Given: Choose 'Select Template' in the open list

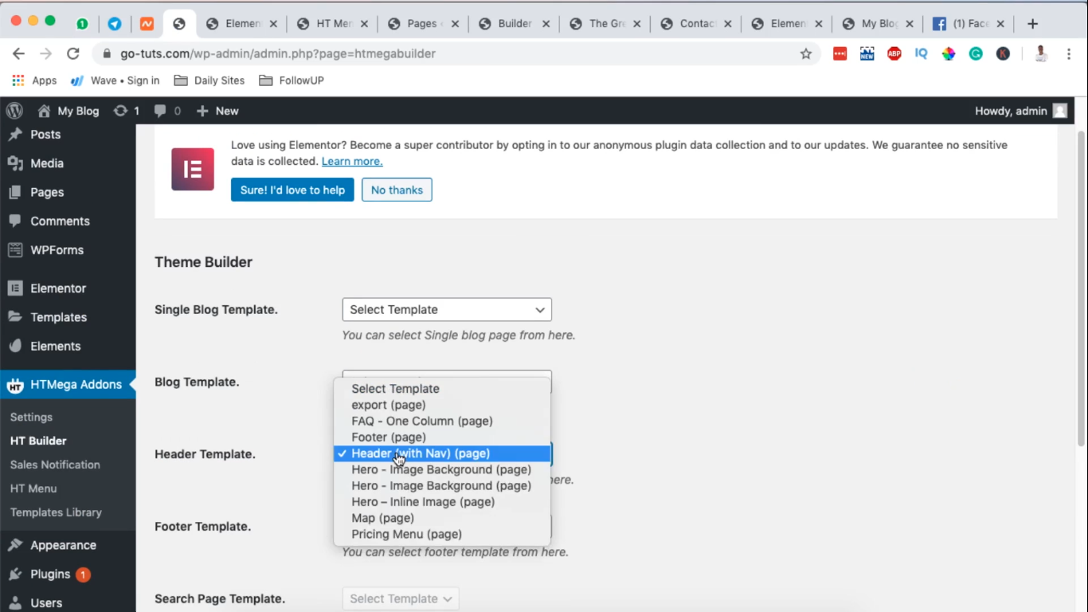Looking at the screenshot, I should click(x=442, y=389).
